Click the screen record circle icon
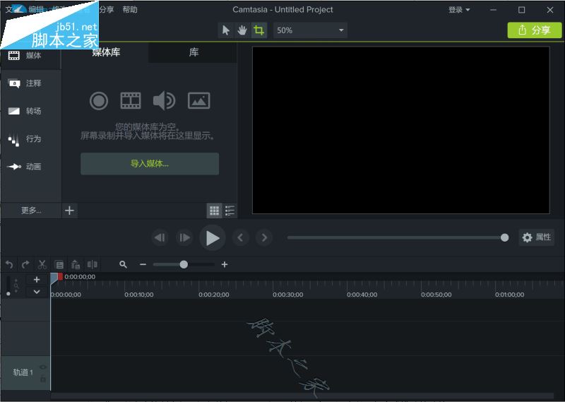This screenshot has height=402, width=565. coord(99,100)
